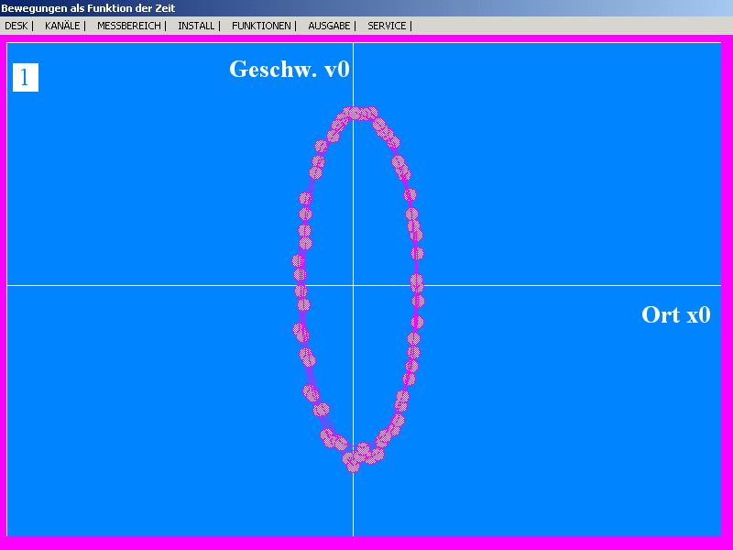Open the INSTALL menu
Screen dimensions: 733x550
196,26
